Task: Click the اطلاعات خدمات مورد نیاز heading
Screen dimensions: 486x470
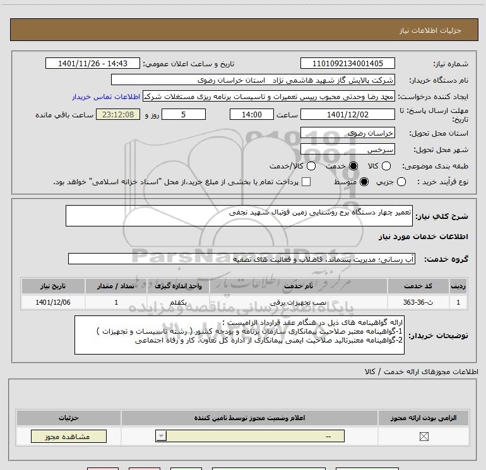Action: pyautogui.click(x=423, y=237)
